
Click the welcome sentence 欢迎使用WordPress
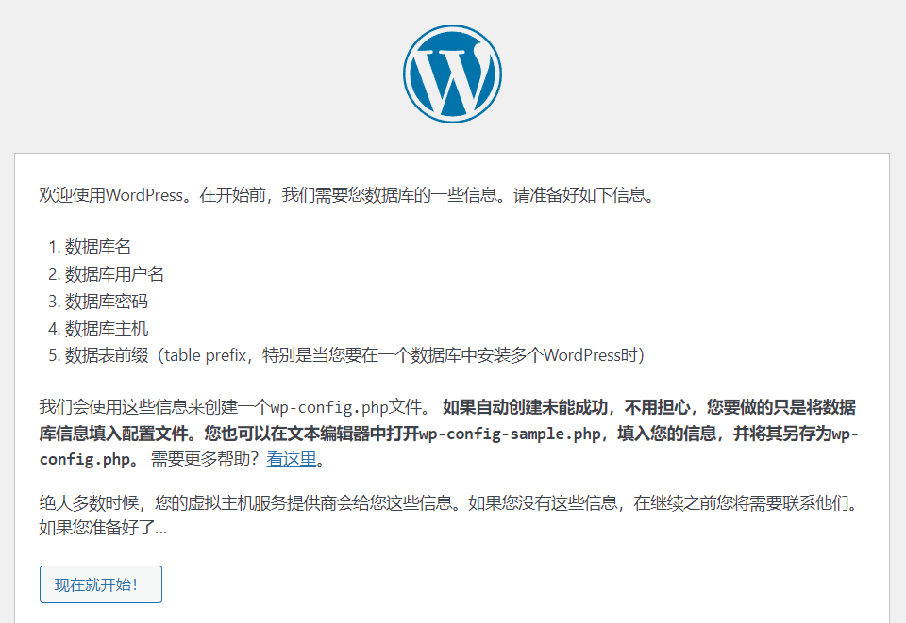coord(348,195)
